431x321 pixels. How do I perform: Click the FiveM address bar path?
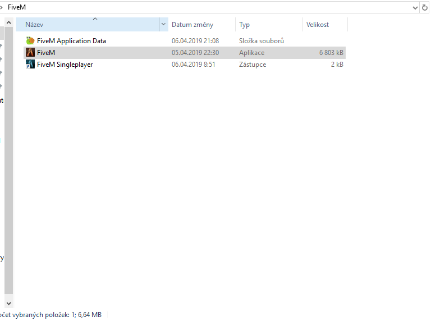click(17, 7)
